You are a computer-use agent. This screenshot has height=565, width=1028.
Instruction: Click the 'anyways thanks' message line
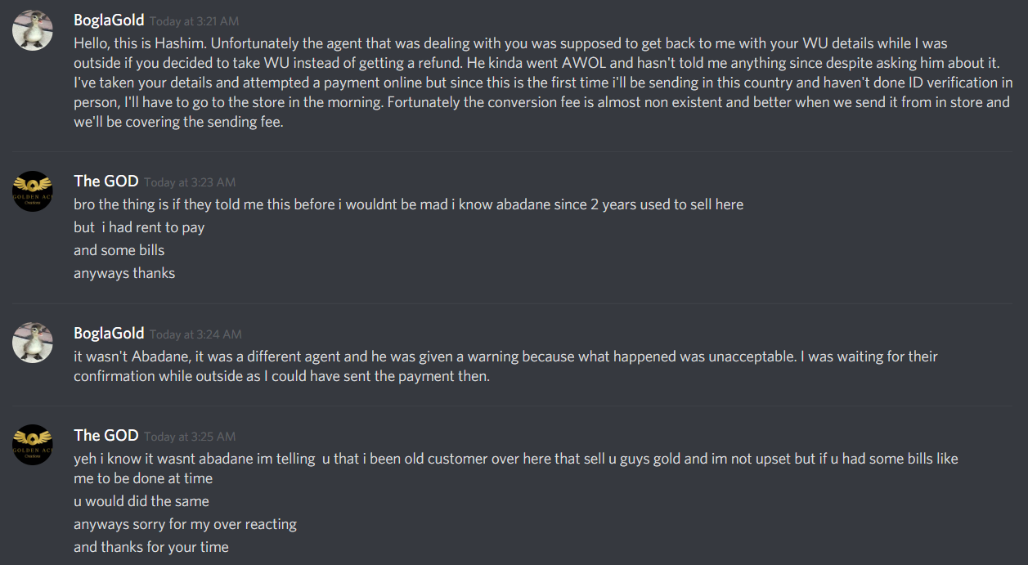point(124,273)
